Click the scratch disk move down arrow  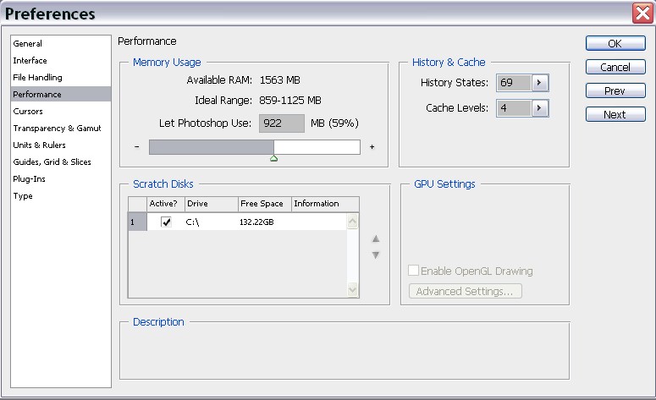pos(376,255)
